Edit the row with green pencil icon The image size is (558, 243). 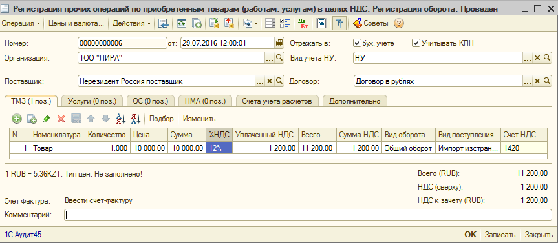[47, 119]
